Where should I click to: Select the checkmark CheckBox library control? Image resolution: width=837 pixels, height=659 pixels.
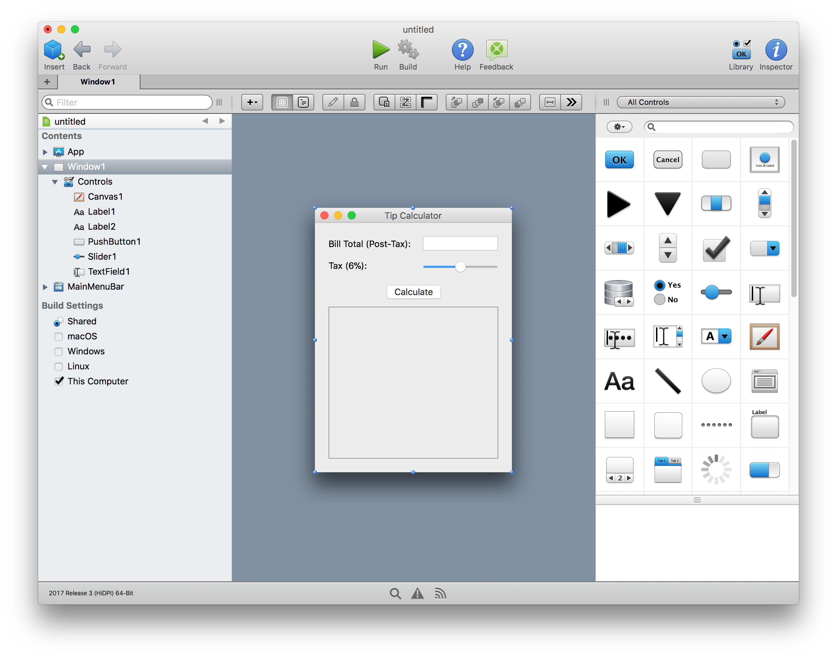(x=716, y=248)
